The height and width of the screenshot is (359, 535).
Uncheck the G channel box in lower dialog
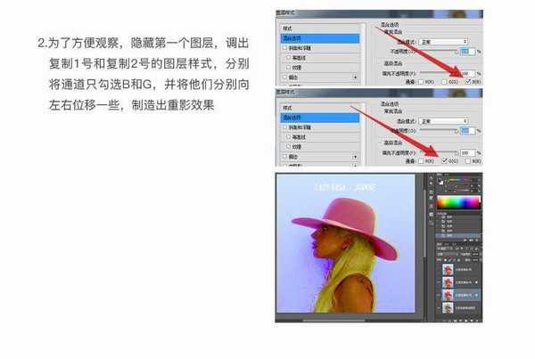tap(442, 160)
